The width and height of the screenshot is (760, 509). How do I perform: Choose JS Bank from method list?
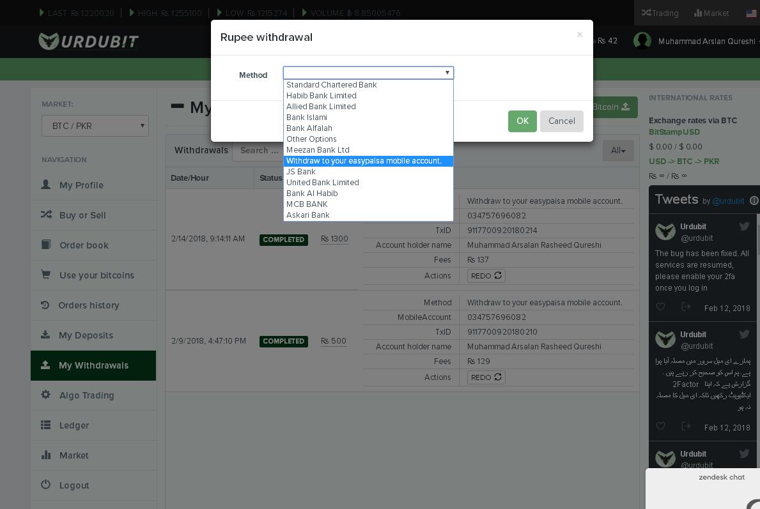(368, 171)
